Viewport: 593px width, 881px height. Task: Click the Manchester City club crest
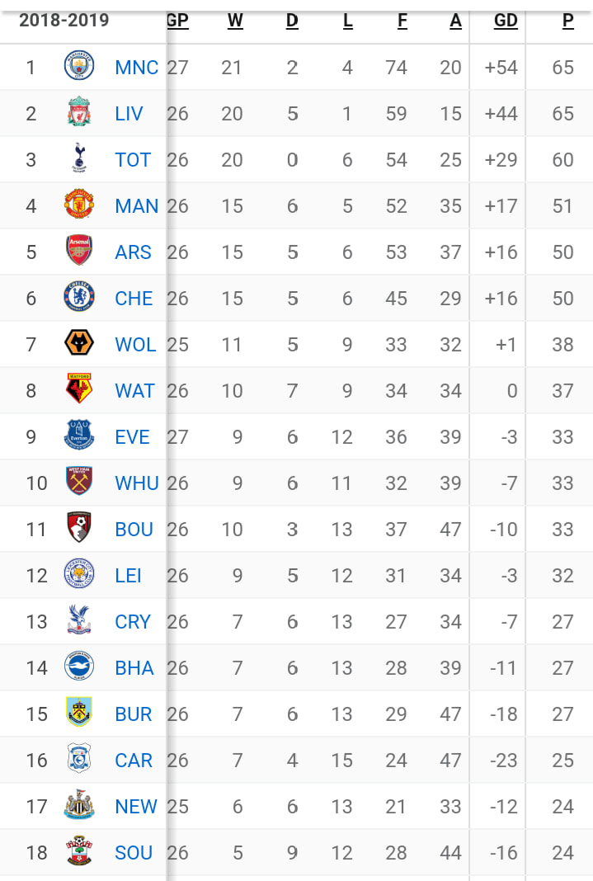[79, 66]
